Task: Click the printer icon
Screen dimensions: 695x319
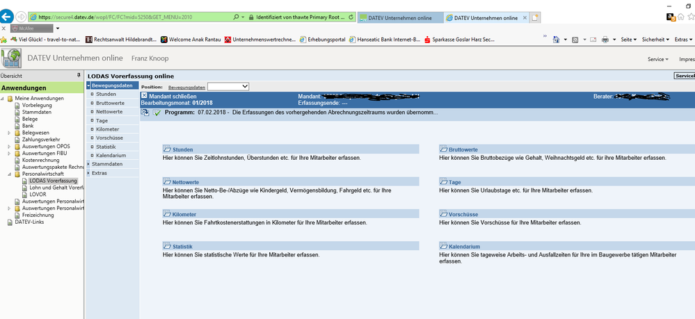Action: (x=605, y=40)
